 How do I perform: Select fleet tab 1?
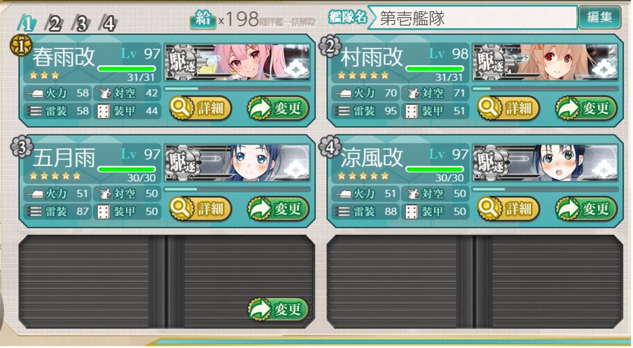[x=28, y=23]
